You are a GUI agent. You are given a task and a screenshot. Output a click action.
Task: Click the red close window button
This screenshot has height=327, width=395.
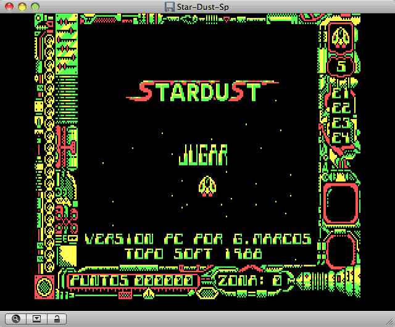pos(9,7)
